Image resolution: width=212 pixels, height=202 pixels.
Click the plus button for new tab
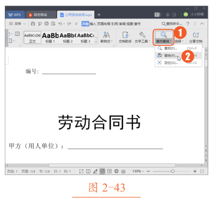tap(99, 15)
